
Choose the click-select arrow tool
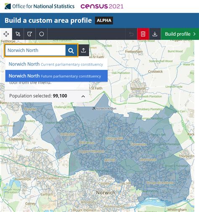(x=18, y=34)
